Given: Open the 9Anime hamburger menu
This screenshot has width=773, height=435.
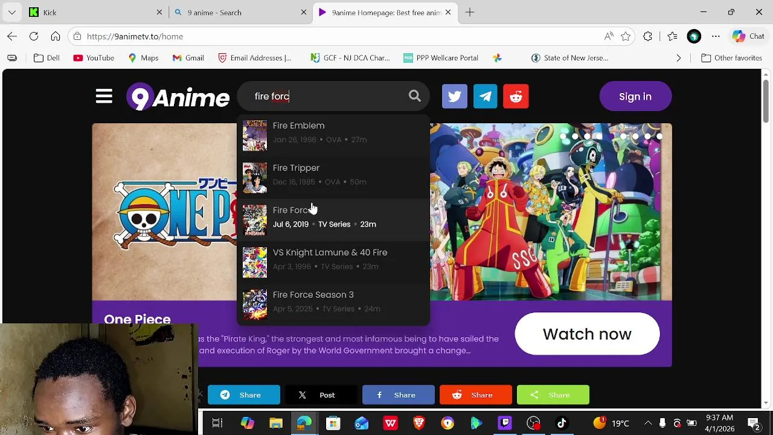Looking at the screenshot, I should pos(104,97).
